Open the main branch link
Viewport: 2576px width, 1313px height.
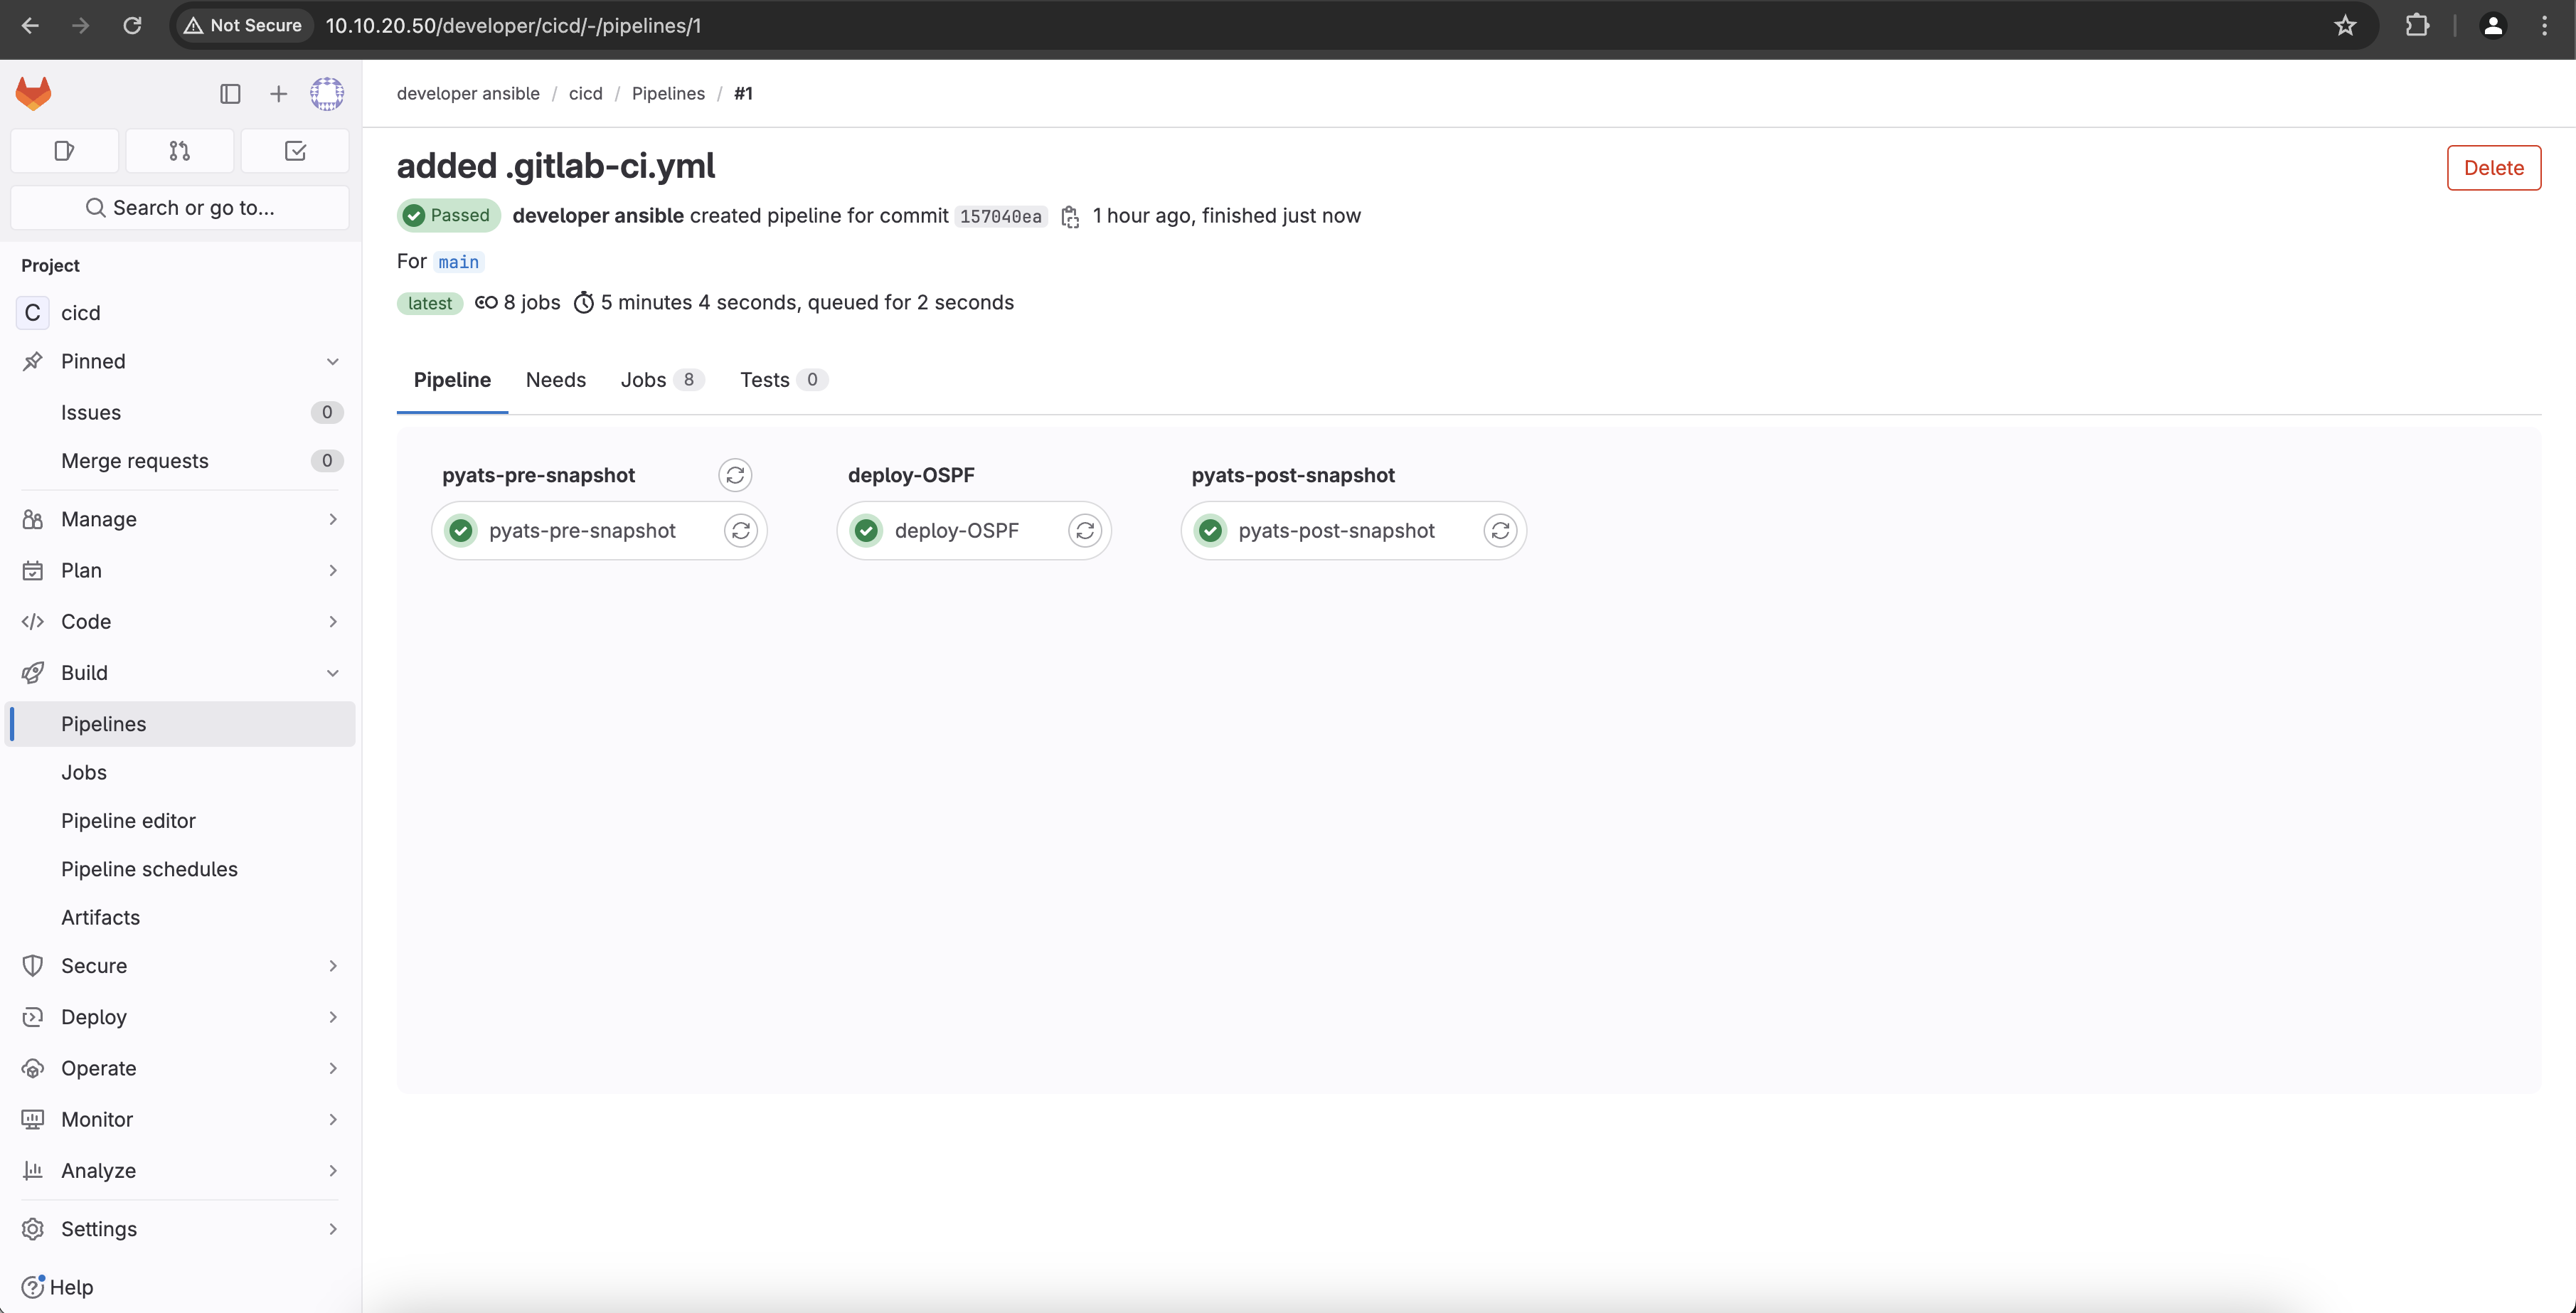[458, 262]
